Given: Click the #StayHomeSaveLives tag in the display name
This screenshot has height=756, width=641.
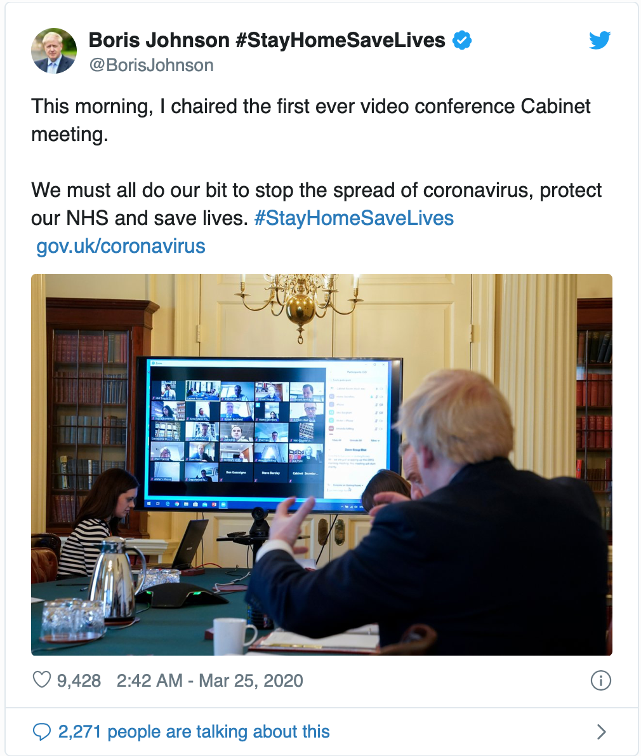Looking at the screenshot, I should click(340, 40).
